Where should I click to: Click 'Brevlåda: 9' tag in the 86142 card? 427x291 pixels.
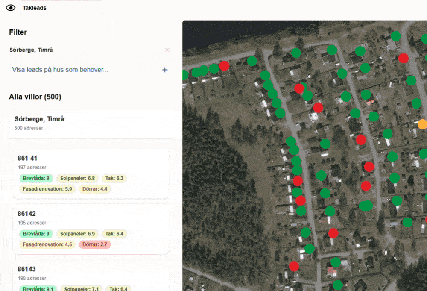click(x=36, y=234)
